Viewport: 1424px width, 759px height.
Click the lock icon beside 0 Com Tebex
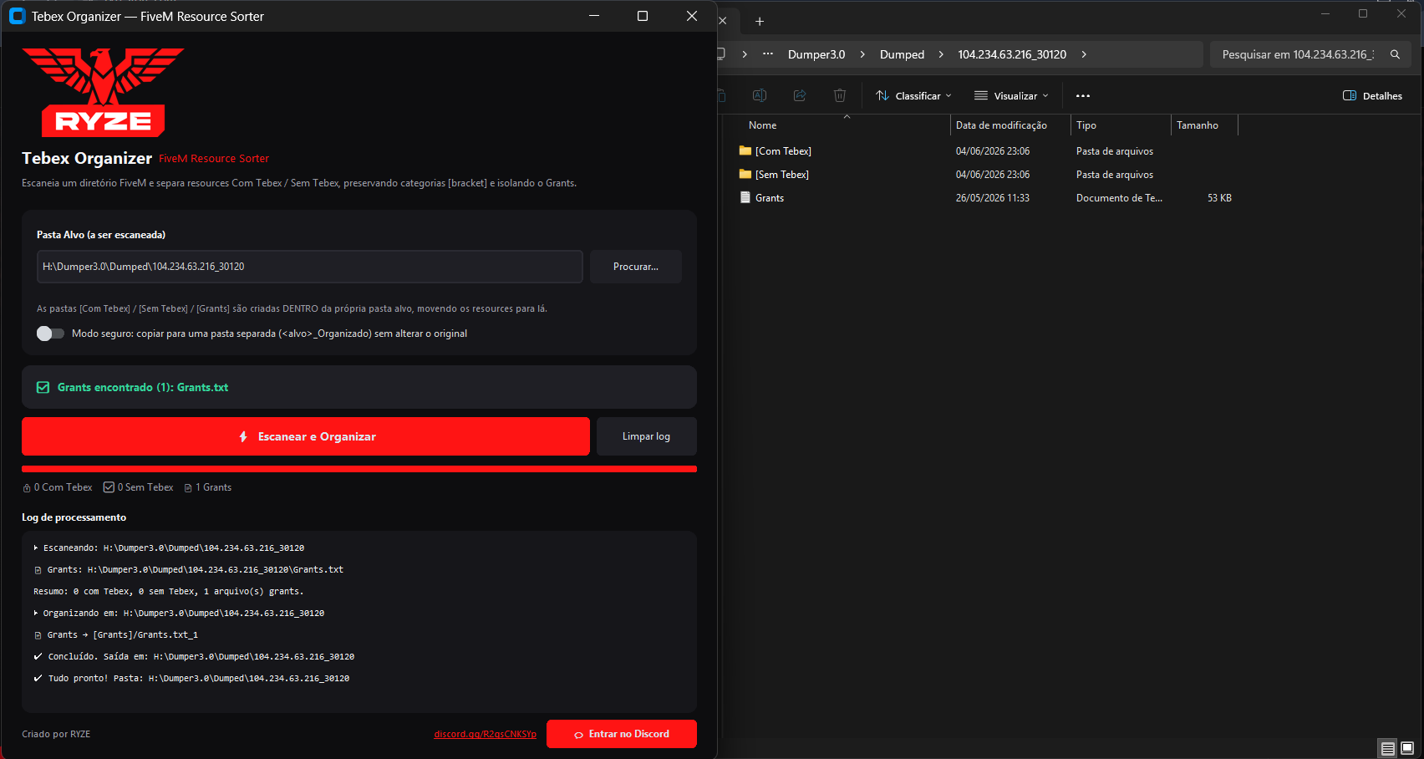coord(27,488)
